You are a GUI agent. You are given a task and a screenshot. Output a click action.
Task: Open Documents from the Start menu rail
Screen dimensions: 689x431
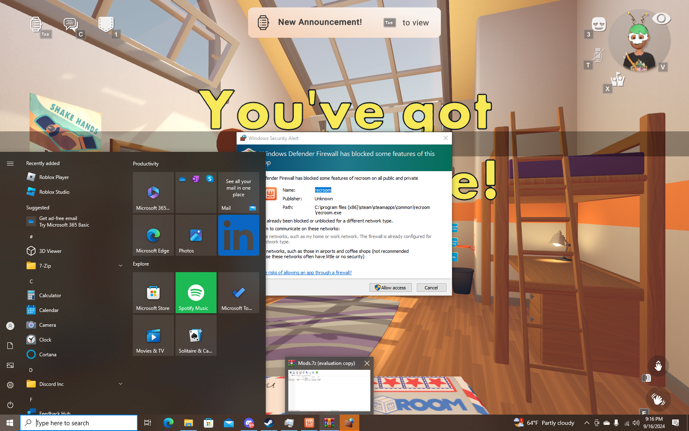point(10,346)
